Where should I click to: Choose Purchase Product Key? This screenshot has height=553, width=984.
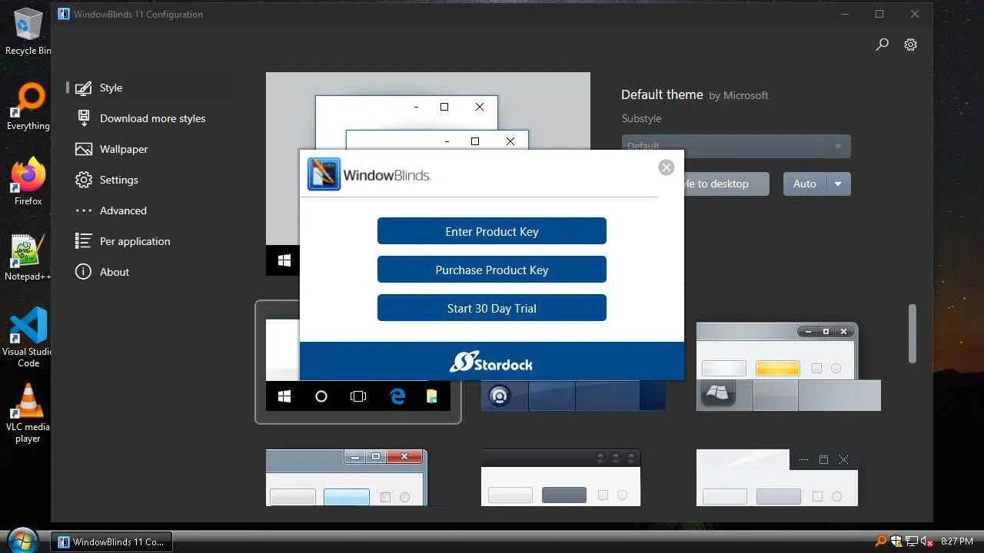[x=492, y=270]
